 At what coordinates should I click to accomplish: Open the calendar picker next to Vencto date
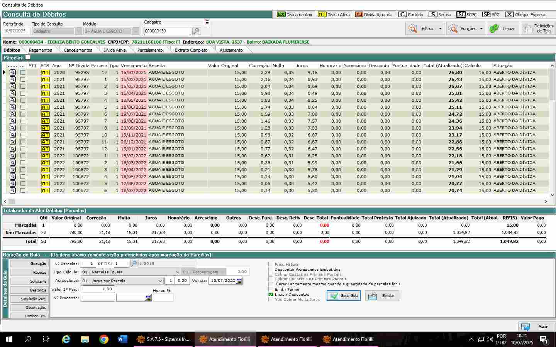click(239, 281)
